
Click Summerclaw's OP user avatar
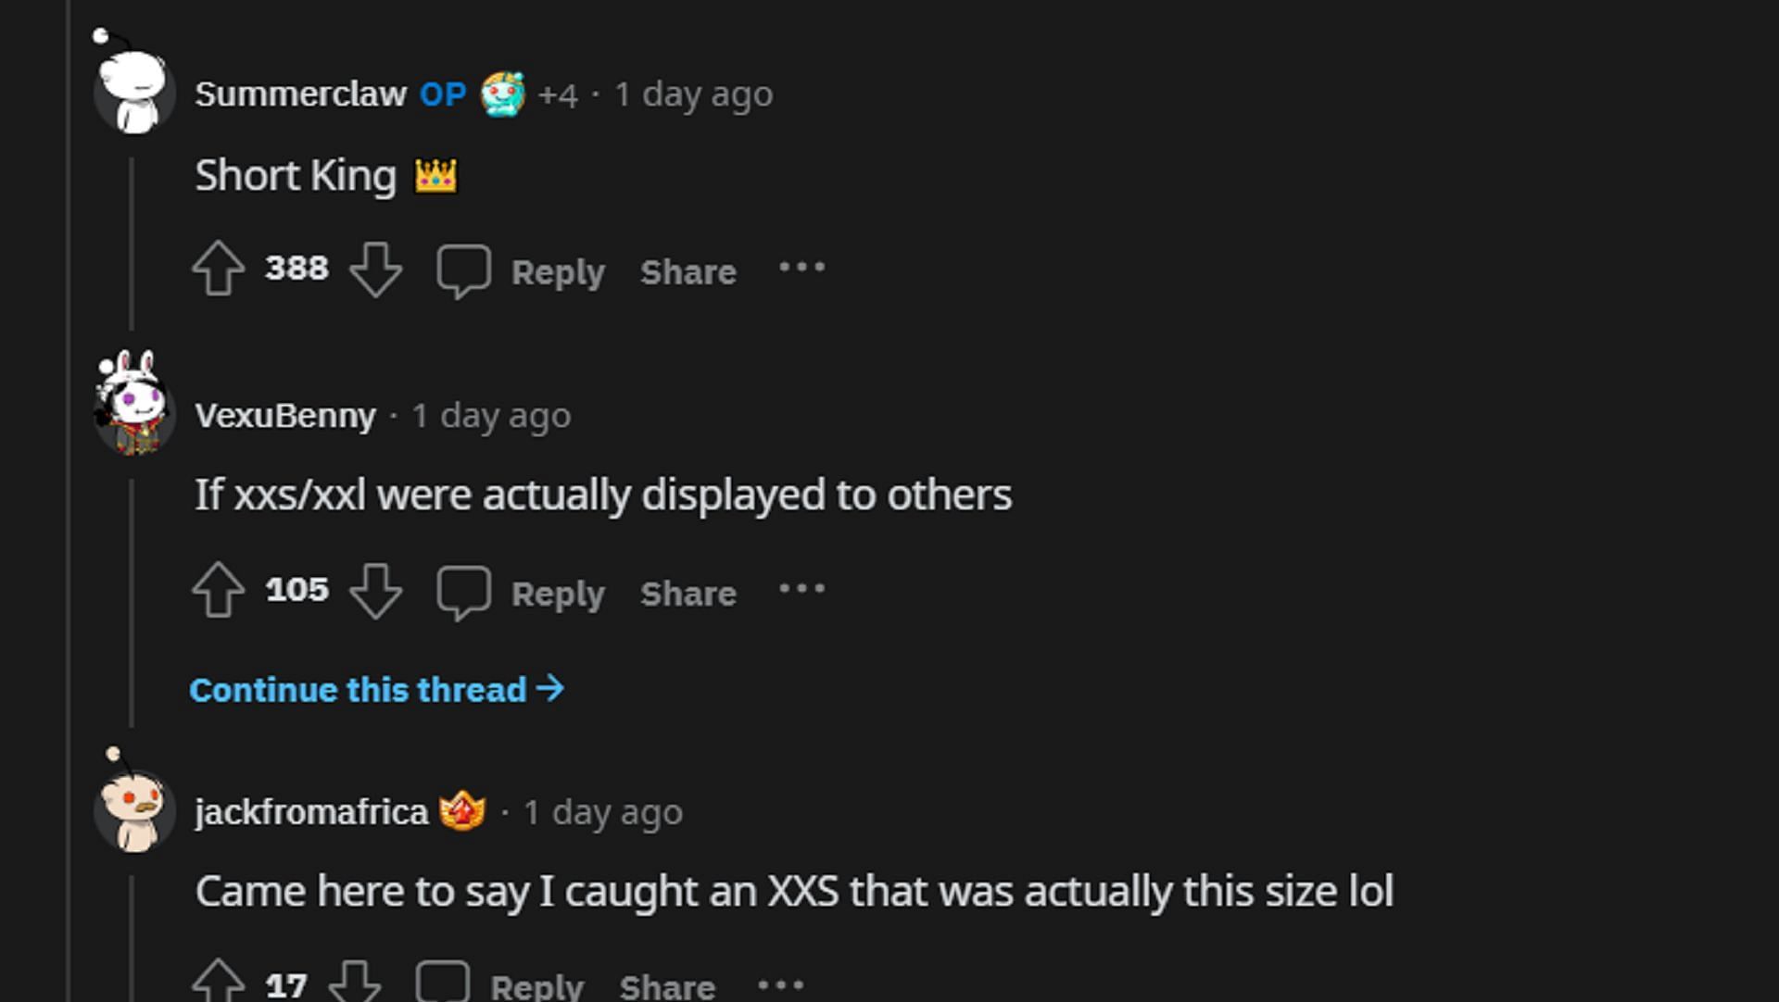(x=130, y=94)
